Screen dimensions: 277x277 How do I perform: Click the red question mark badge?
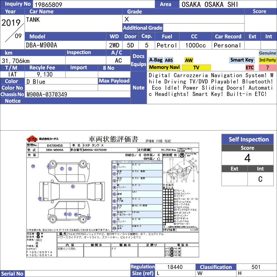(x=267, y=67)
